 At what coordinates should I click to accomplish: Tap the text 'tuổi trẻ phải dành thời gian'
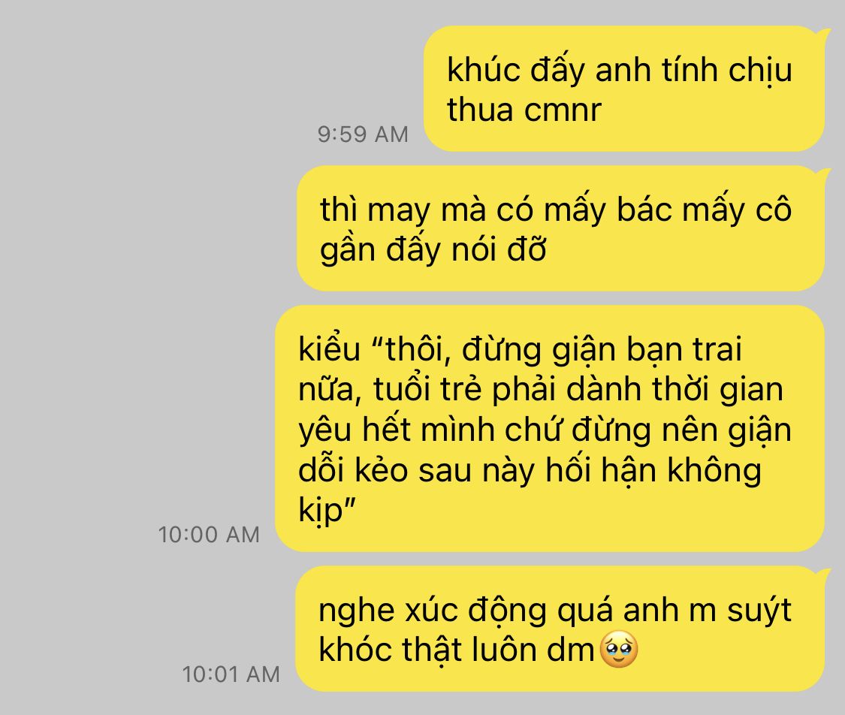pos(577,390)
